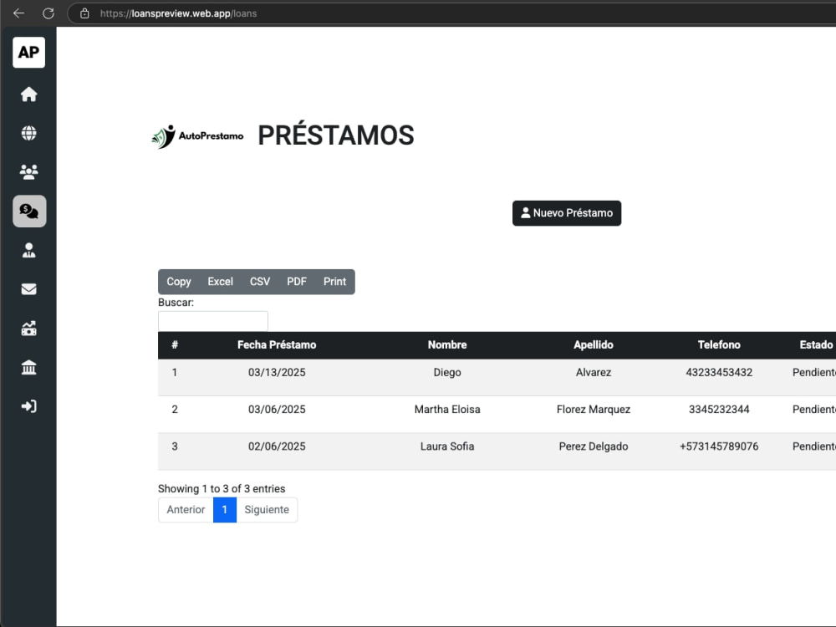The height and width of the screenshot is (627, 836).
Task: Click the surname Alvarez cell
Action: pos(594,372)
